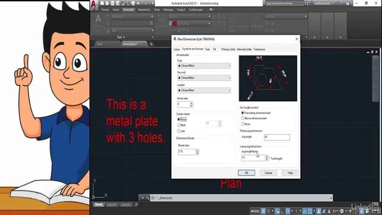The width and height of the screenshot is (382, 215).
Task: Open the First arrowhead dropdown
Action: click(204, 66)
